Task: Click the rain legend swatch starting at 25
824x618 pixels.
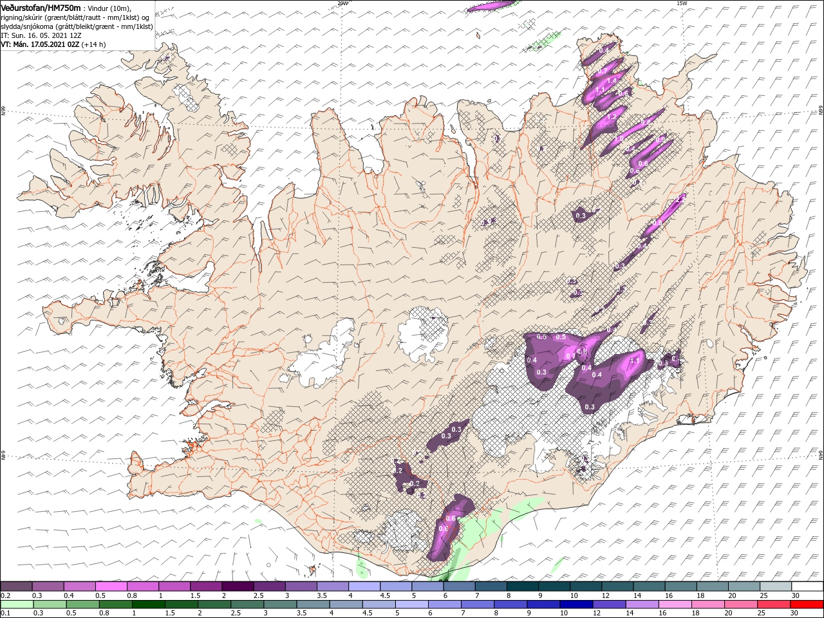Action: pyautogui.click(x=774, y=604)
